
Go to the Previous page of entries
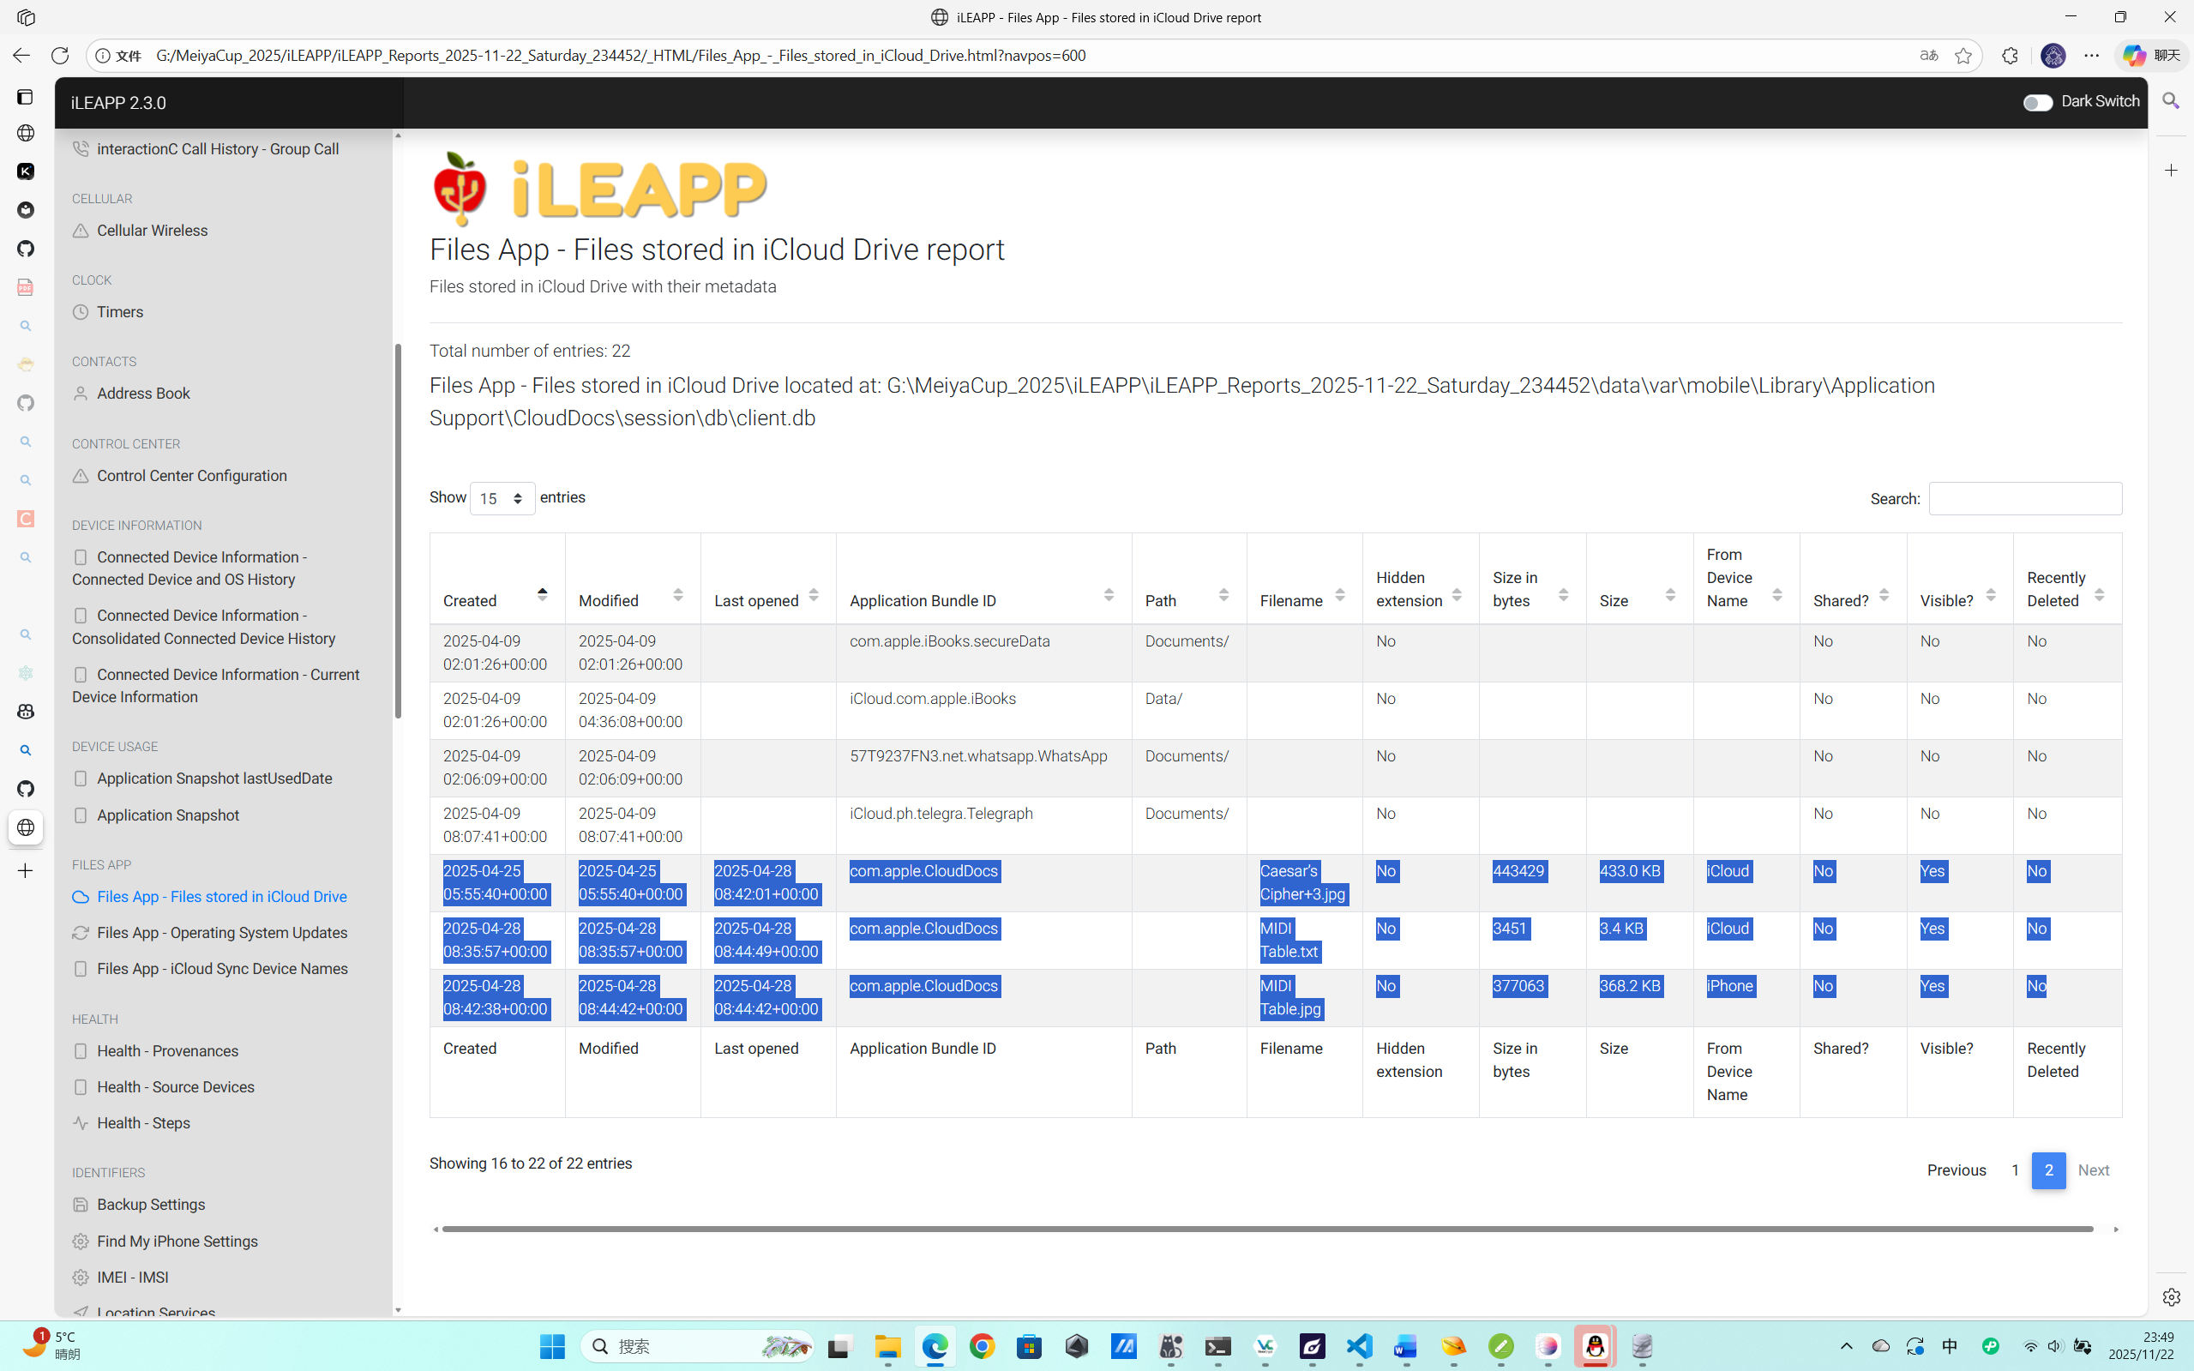tap(1956, 1170)
